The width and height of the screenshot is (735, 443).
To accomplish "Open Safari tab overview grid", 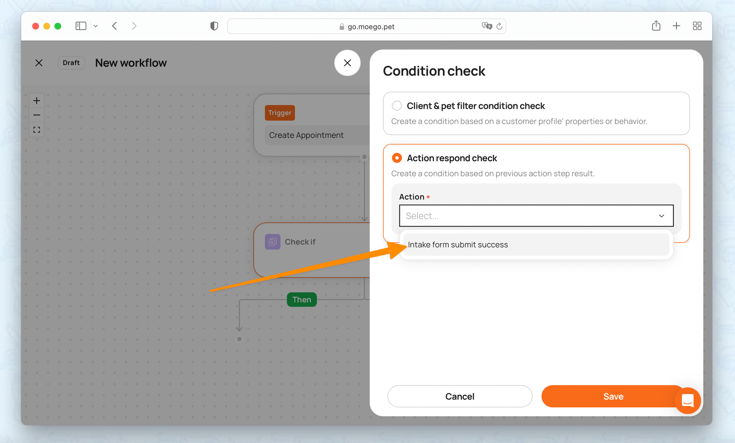I will tap(697, 26).
